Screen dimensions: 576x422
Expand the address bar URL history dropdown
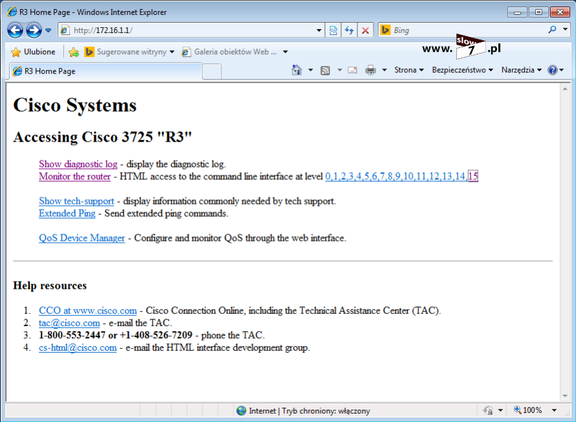pos(319,30)
